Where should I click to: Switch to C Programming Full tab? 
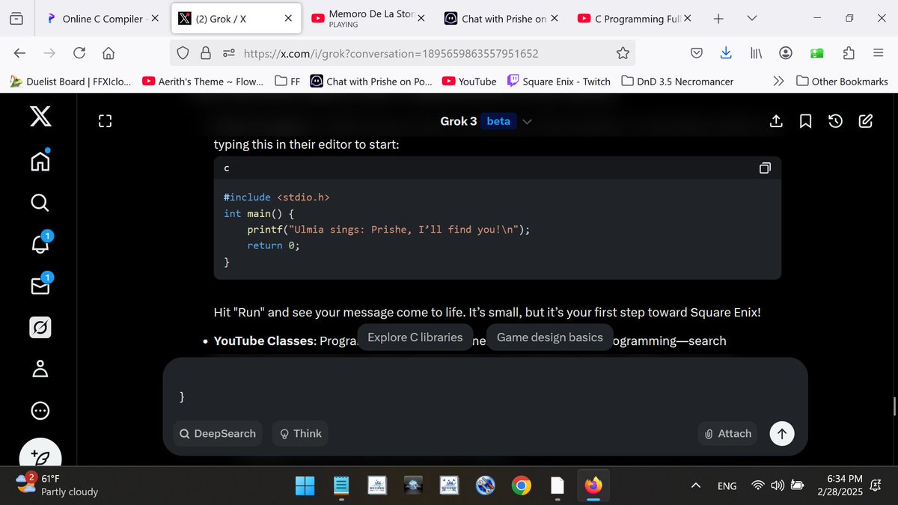(x=634, y=18)
